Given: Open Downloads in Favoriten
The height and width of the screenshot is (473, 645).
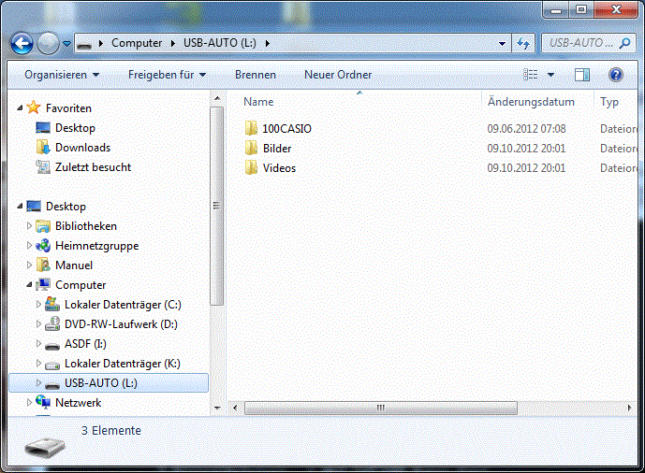Looking at the screenshot, I should 82,148.
